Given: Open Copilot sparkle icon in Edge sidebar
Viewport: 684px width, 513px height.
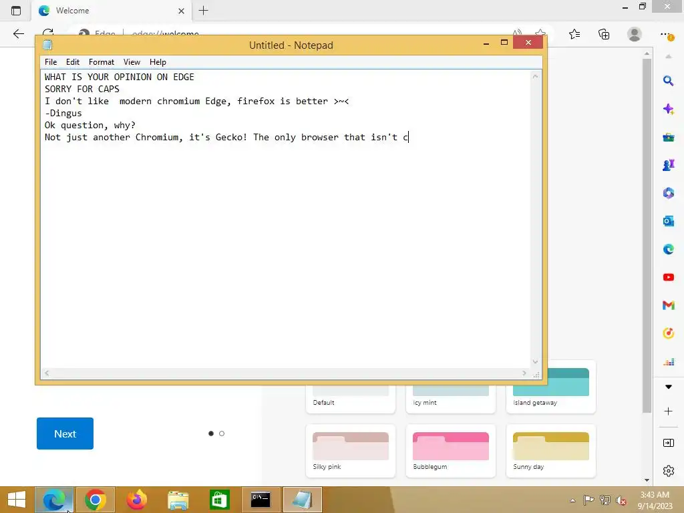Looking at the screenshot, I should click(x=668, y=109).
